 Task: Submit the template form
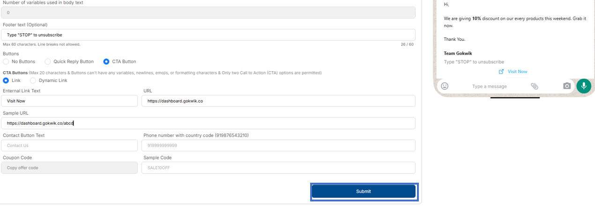coord(364,192)
